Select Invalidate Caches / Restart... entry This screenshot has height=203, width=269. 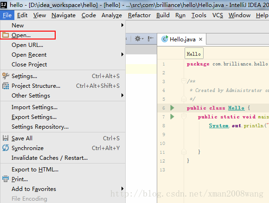(x=63, y=158)
